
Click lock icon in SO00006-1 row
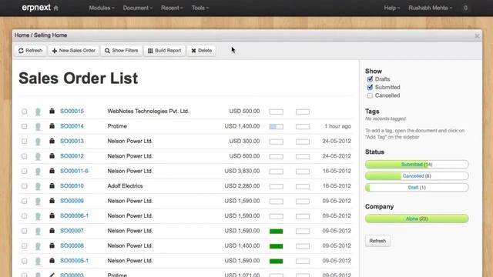click(52, 215)
